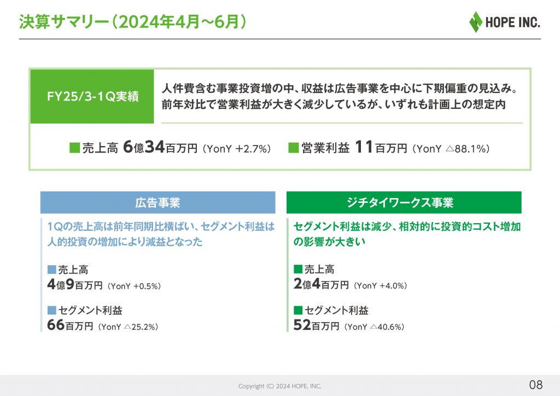Click the green square beside ジチタイワークス事業 セグメント利益

(298, 311)
